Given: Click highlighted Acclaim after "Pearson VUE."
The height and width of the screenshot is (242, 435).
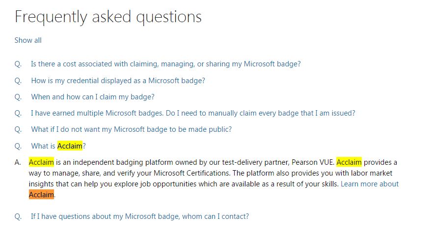Looking at the screenshot, I should pyautogui.click(x=349, y=162).
